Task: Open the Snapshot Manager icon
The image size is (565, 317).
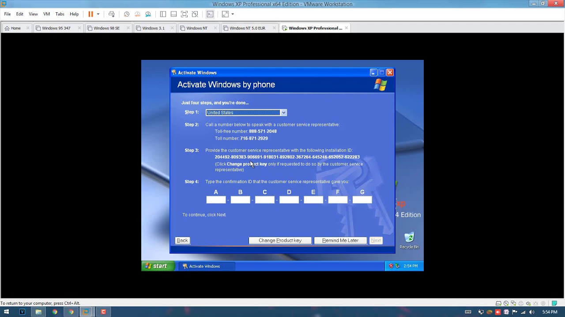Action: point(148,14)
